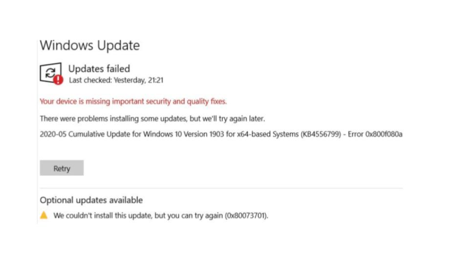
Task: Open the Optional updates available section
Action: point(91,200)
